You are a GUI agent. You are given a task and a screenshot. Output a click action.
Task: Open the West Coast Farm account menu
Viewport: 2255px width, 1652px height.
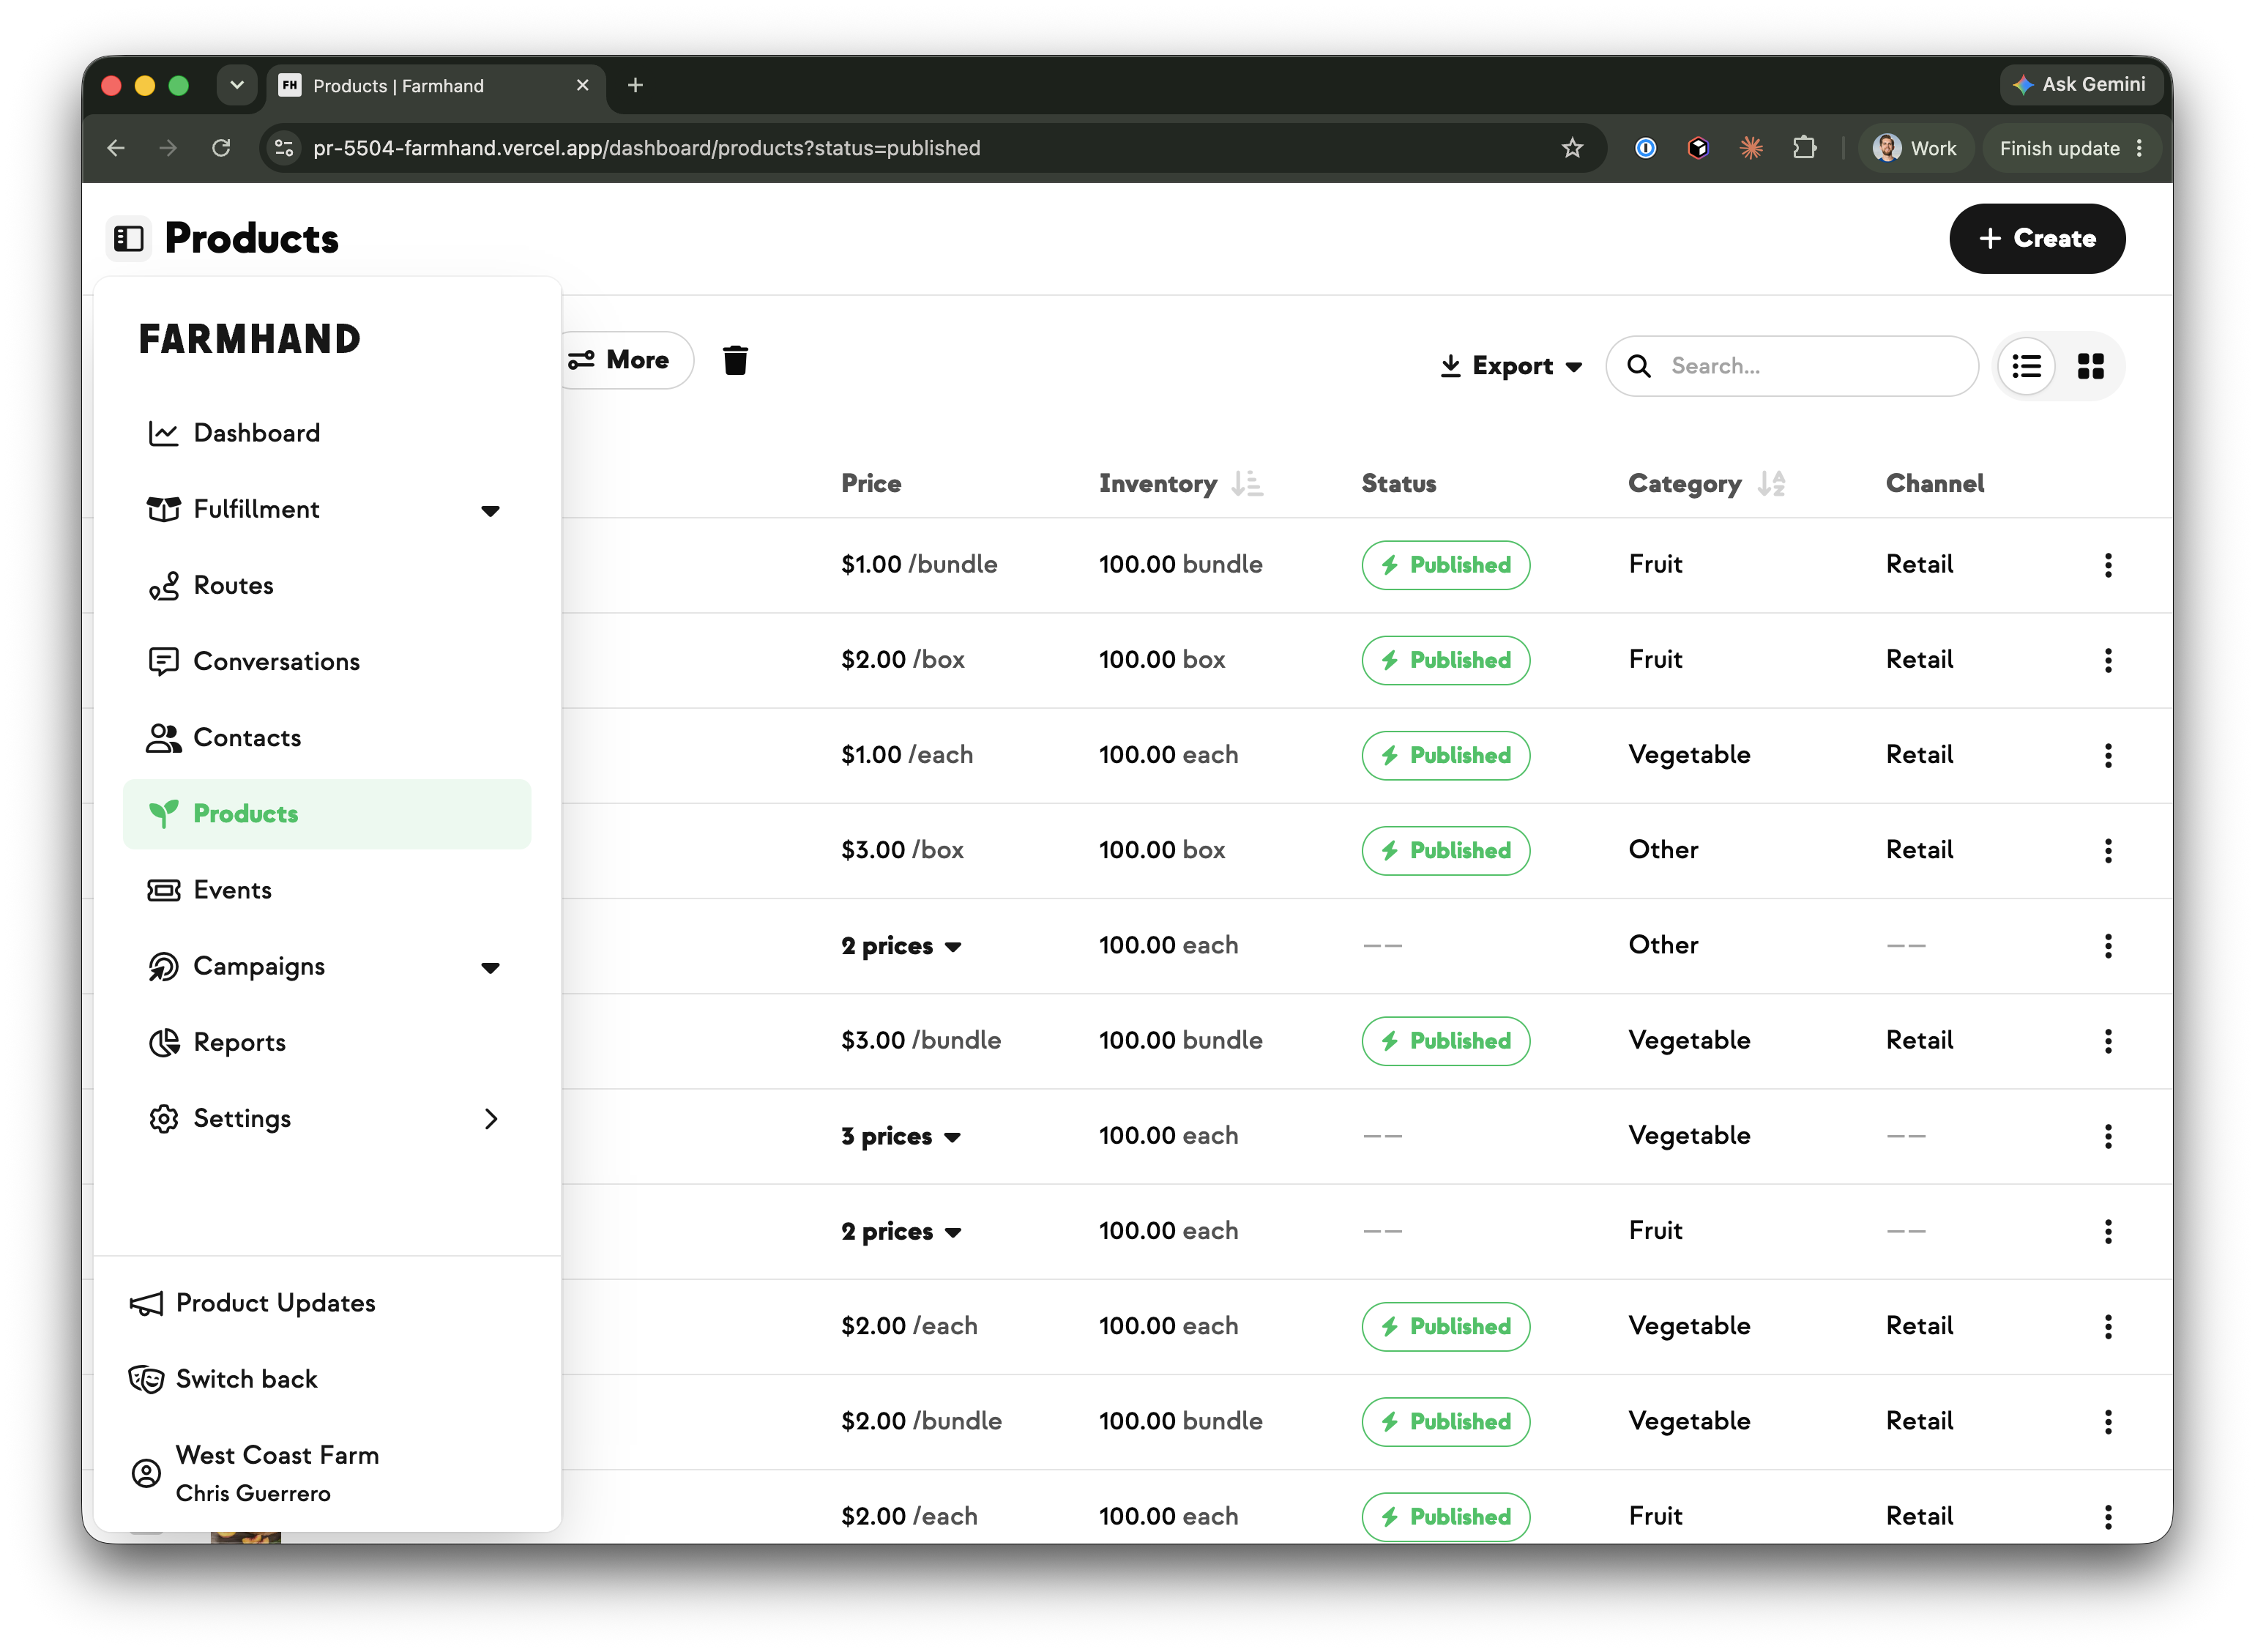click(x=255, y=1473)
